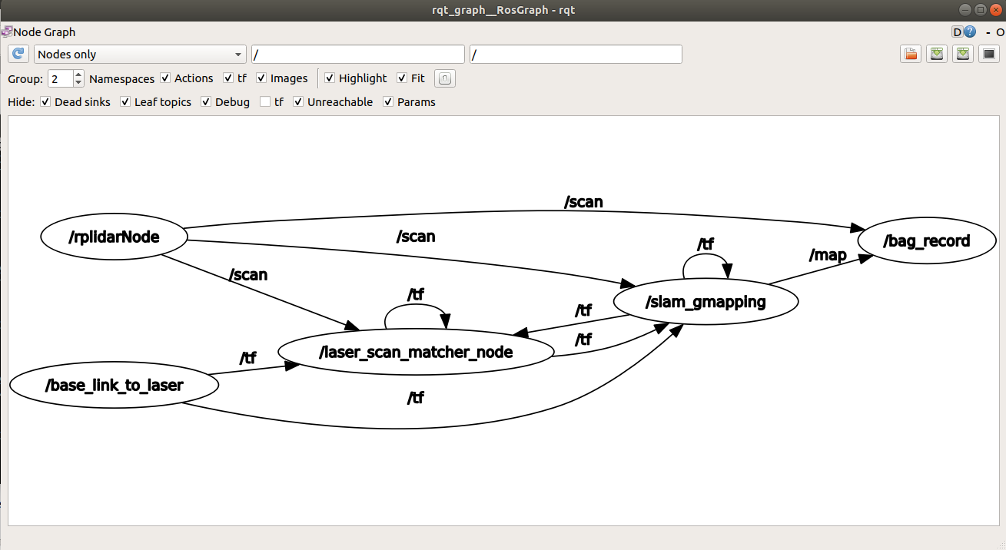
Task: Click the undock dash button near help icon
Action: coord(988,32)
